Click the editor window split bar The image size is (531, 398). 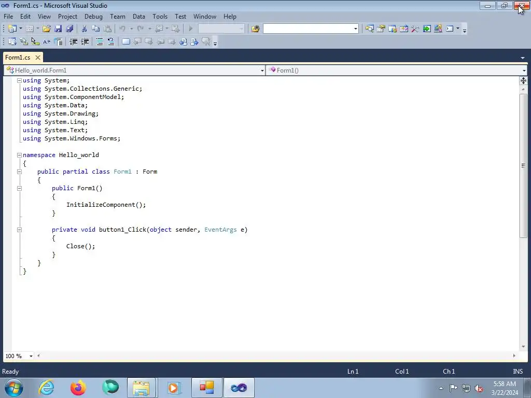pos(523,80)
